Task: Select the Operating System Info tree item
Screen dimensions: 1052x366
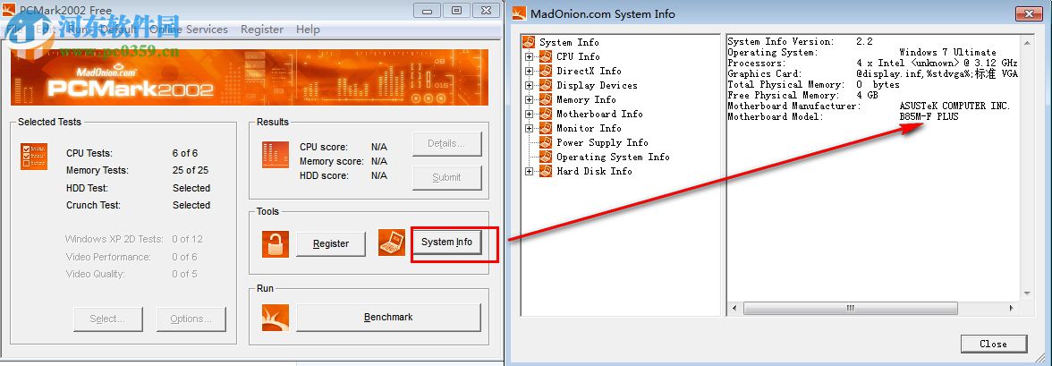Action: point(614,157)
